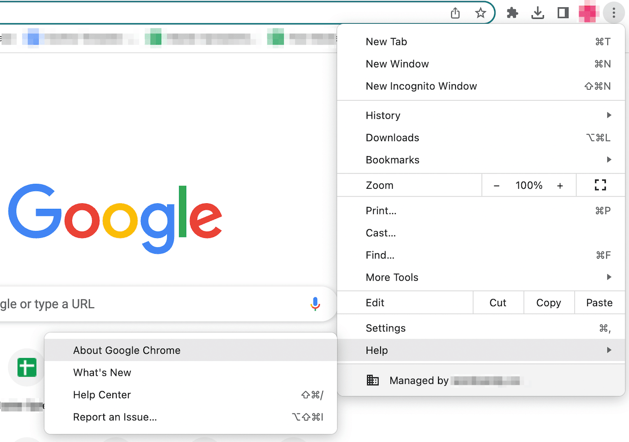Click the three-dot Chrome menu button
The image size is (629, 442).
(x=614, y=13)
